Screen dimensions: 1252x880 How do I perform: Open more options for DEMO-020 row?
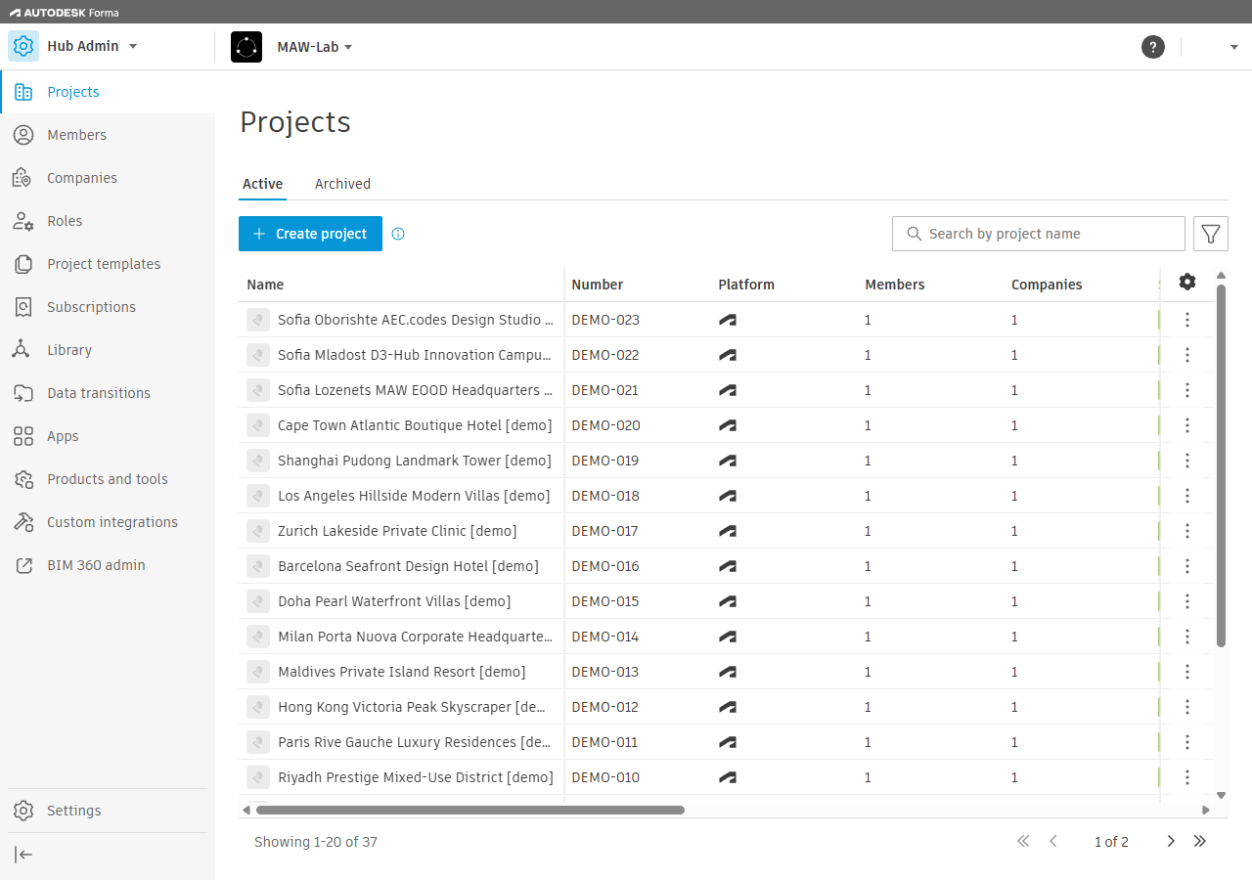[x=1187, y=425]
